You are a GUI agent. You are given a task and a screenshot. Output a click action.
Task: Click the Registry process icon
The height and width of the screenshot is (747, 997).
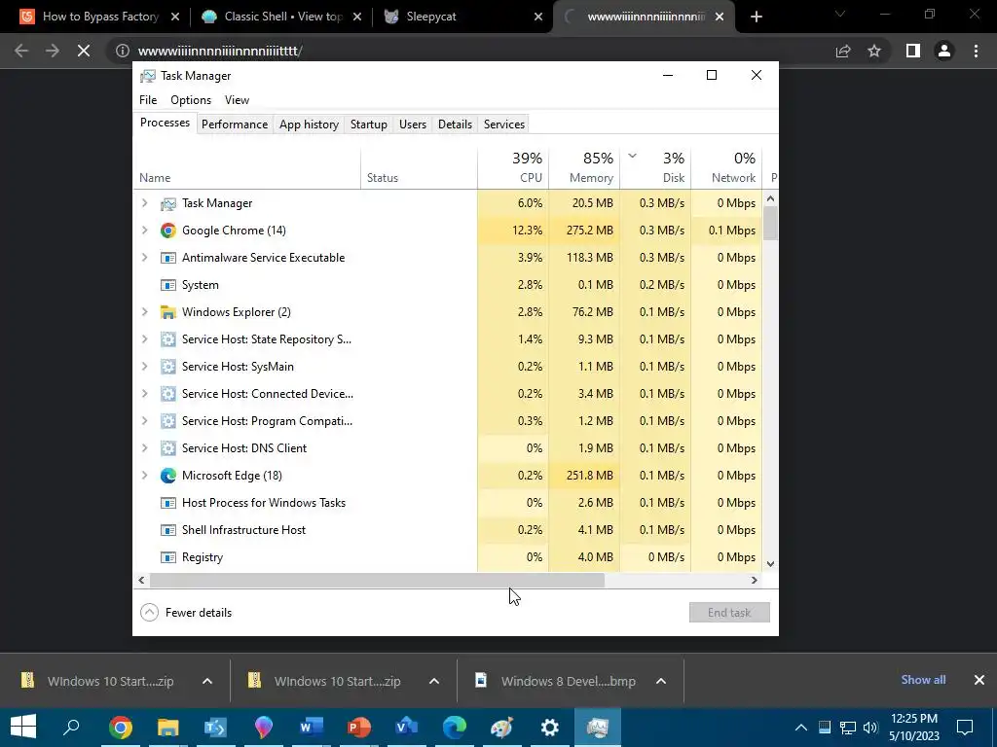[167, 557]
